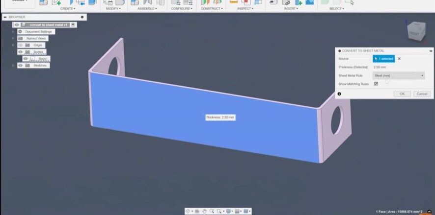The width and height of the screenshot is (435, 215).
Task: Click the Orbit tool icon
Action: 188,211
